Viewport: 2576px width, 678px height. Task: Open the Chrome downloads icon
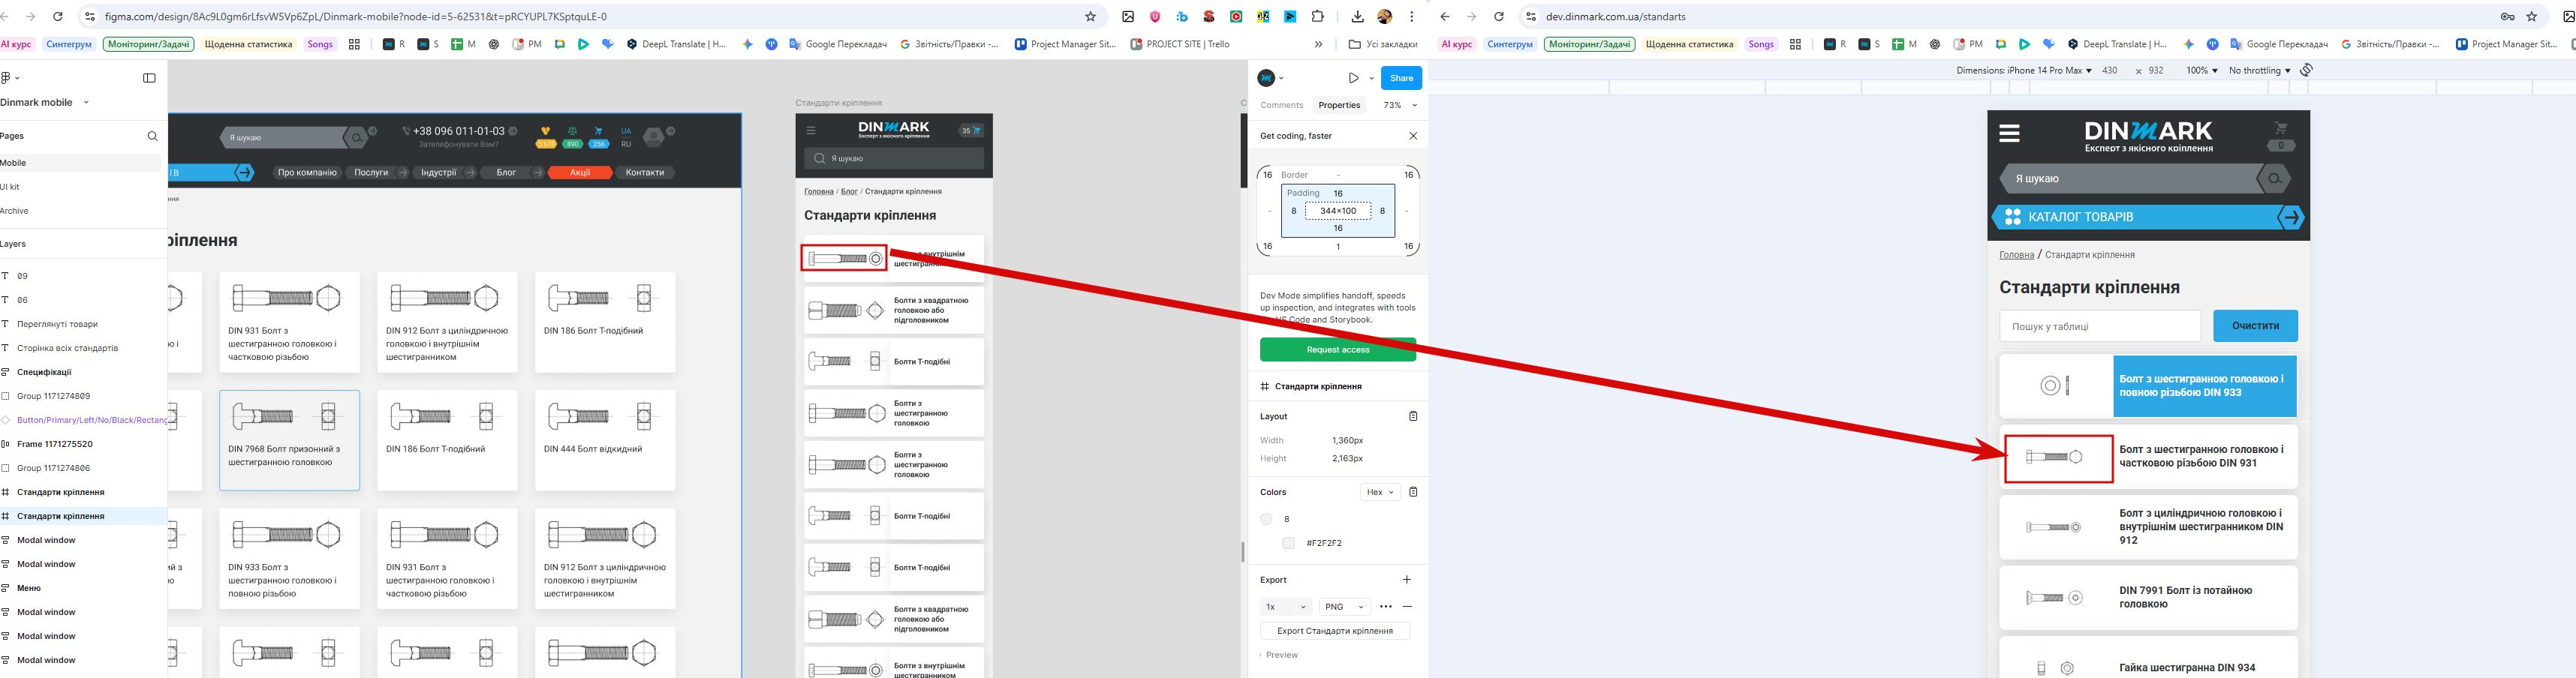pos(1357,17)
